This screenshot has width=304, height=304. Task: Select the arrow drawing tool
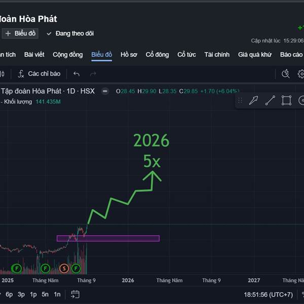pos(253,100)
